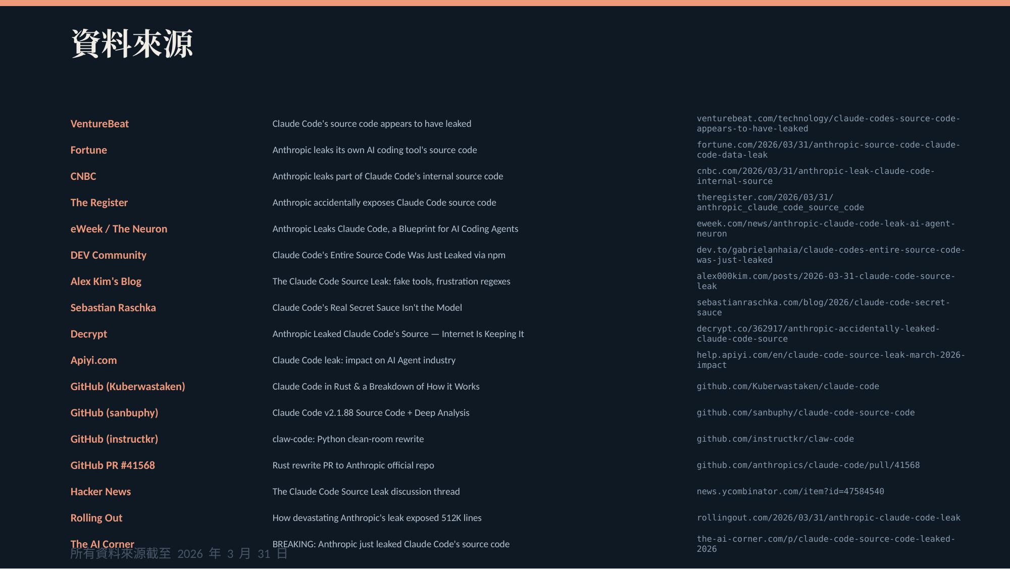Viewport: 1010px width, 569px height.
Task: Open the alex000kim.com post URL
Action: pyautogui.click(x=826, y=281)
